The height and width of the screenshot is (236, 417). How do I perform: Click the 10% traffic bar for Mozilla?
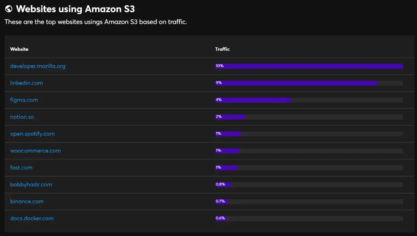tap(309, 66)
